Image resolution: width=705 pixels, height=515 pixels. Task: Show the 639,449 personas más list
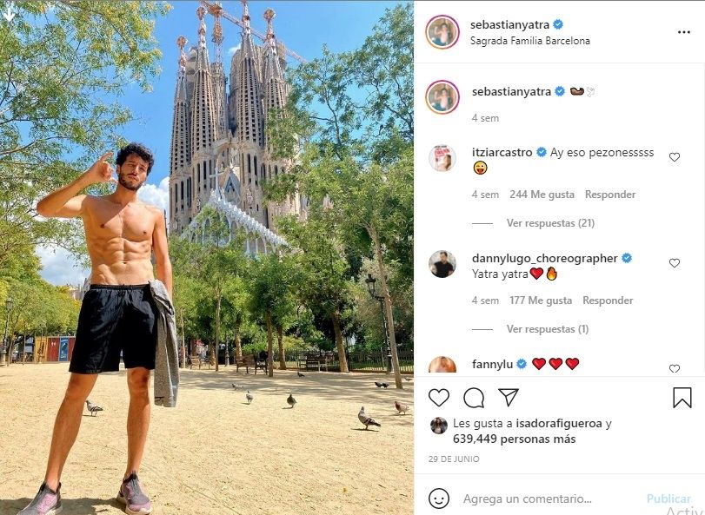514,439
